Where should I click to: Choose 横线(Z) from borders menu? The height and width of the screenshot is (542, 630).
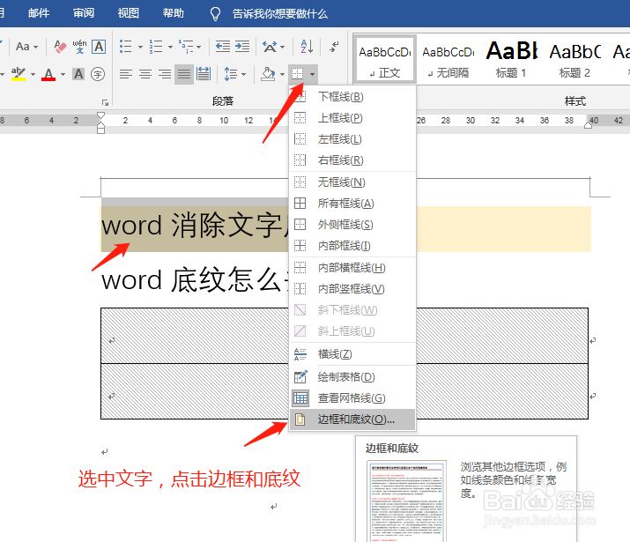(352, 354)
